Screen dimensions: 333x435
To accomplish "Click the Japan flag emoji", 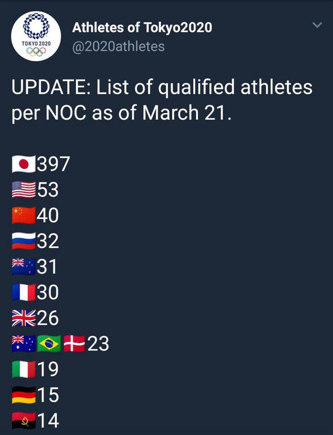I will pos(24,164).
